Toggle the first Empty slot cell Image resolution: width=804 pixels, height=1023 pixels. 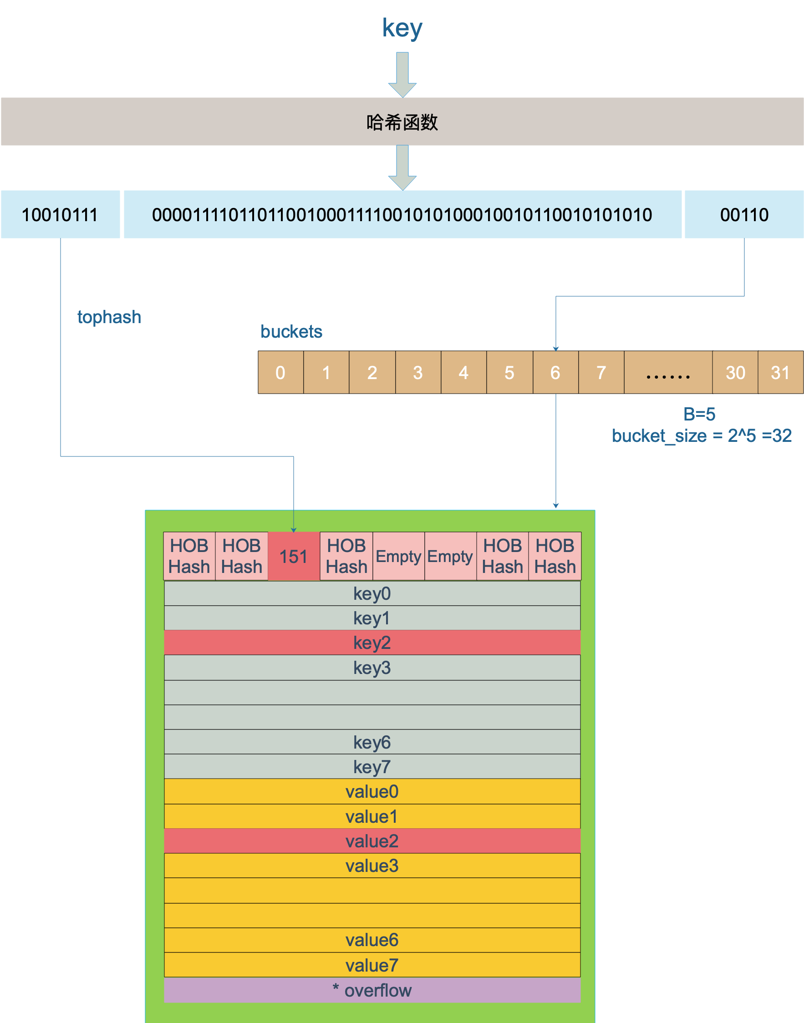(x=398, y=557)
